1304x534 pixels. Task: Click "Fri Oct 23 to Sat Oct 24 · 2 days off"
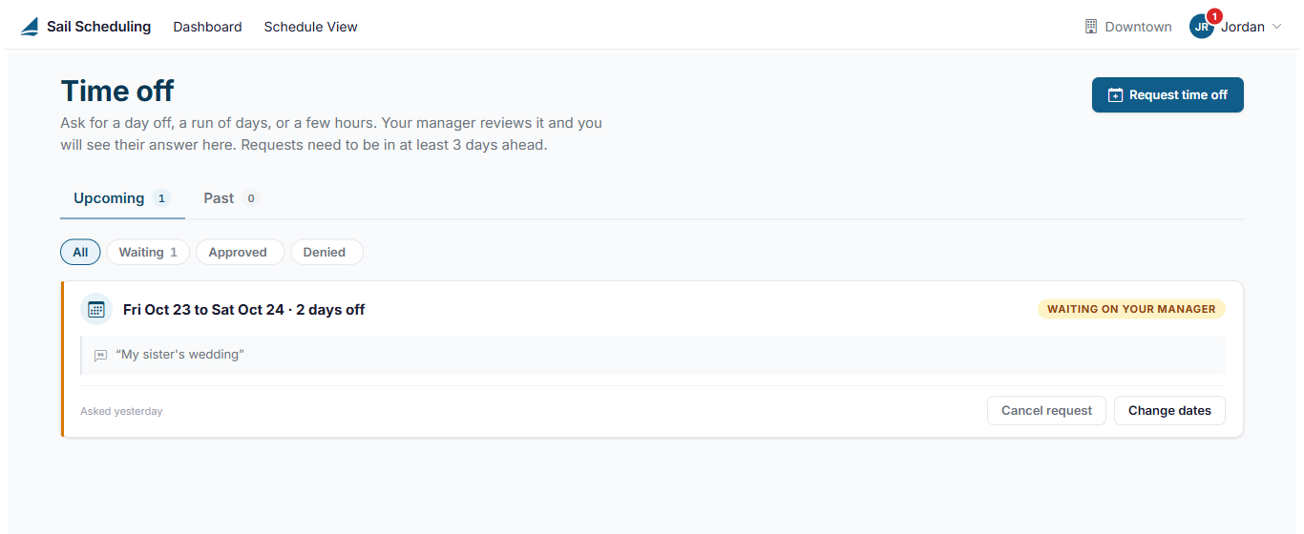pos(243,309)
